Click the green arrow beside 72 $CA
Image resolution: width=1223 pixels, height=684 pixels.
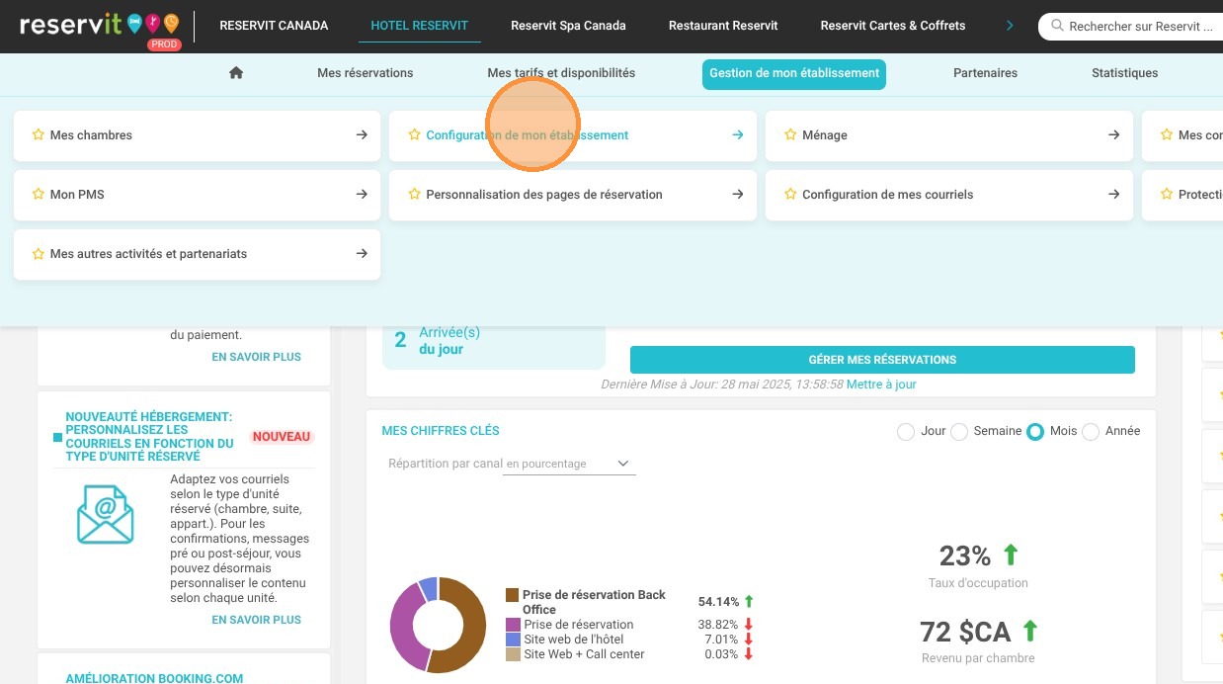(1029, 631)
